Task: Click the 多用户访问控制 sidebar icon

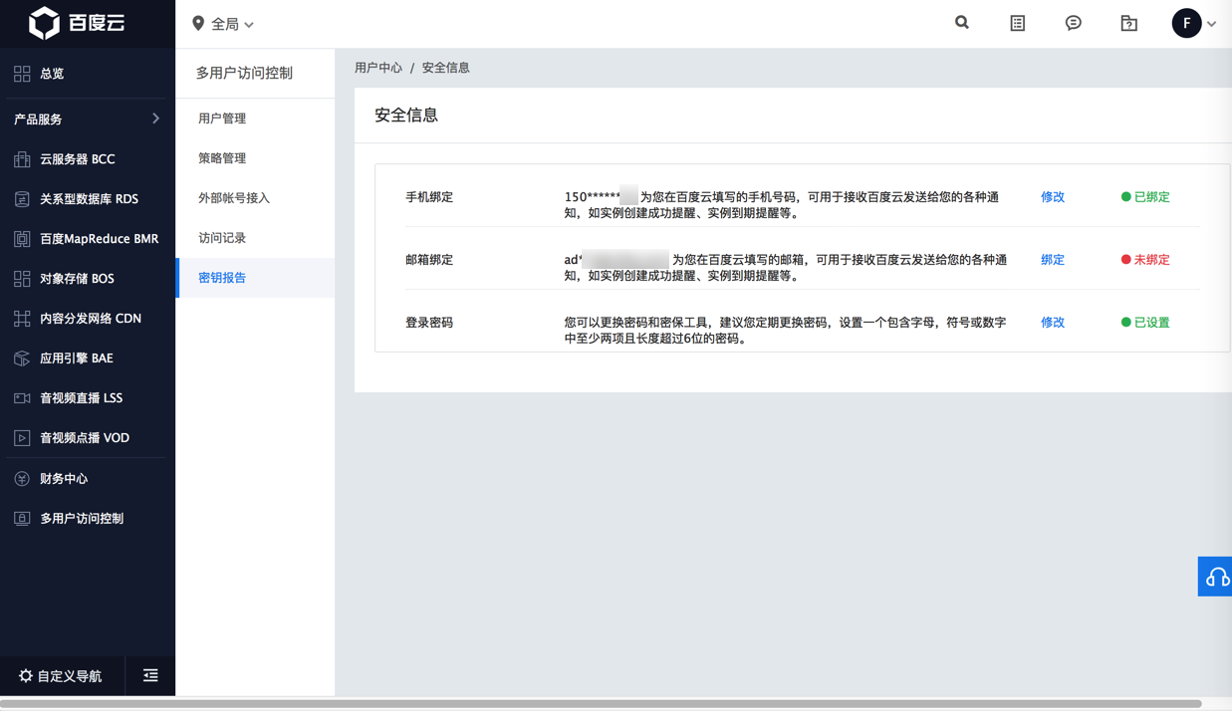Action: pyautogui.click(x=22, y=519)
